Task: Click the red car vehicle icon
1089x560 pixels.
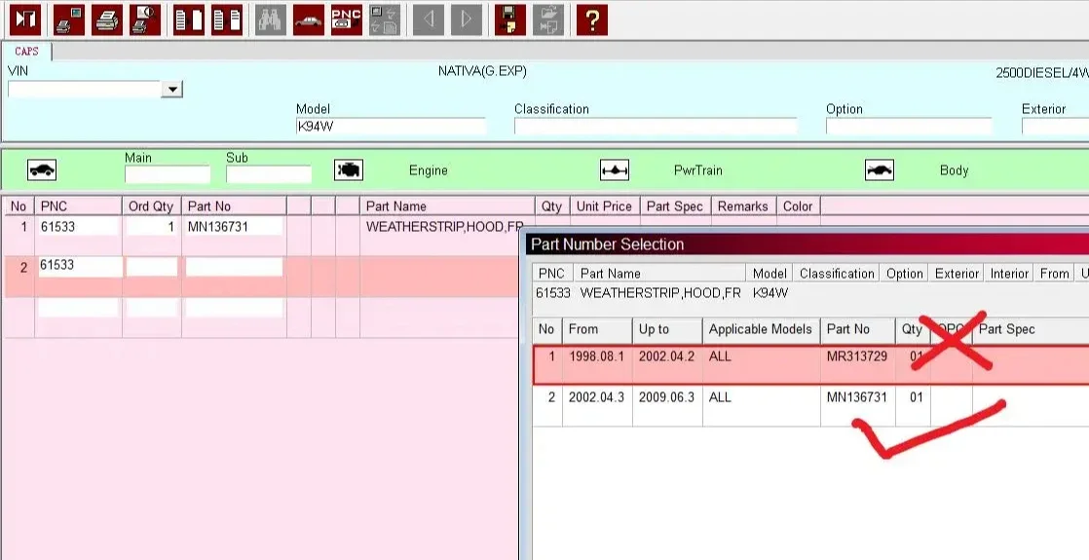Action: pos(309,19)
